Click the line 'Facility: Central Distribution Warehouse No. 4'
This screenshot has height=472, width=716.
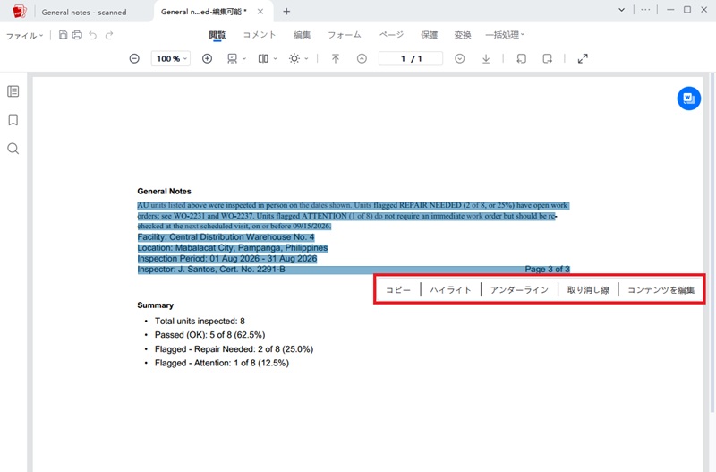(226, 237)
